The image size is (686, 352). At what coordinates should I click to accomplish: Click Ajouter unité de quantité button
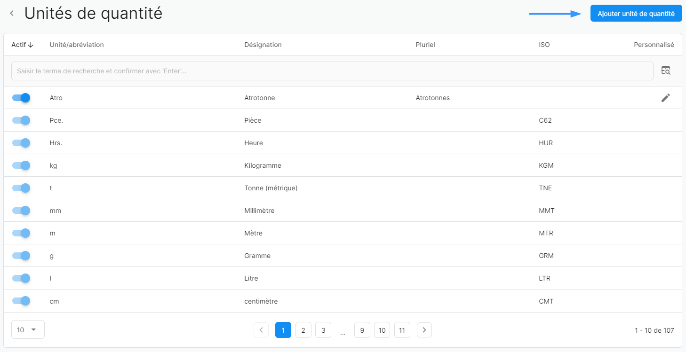pyautogui.click(x=636, y=14)
